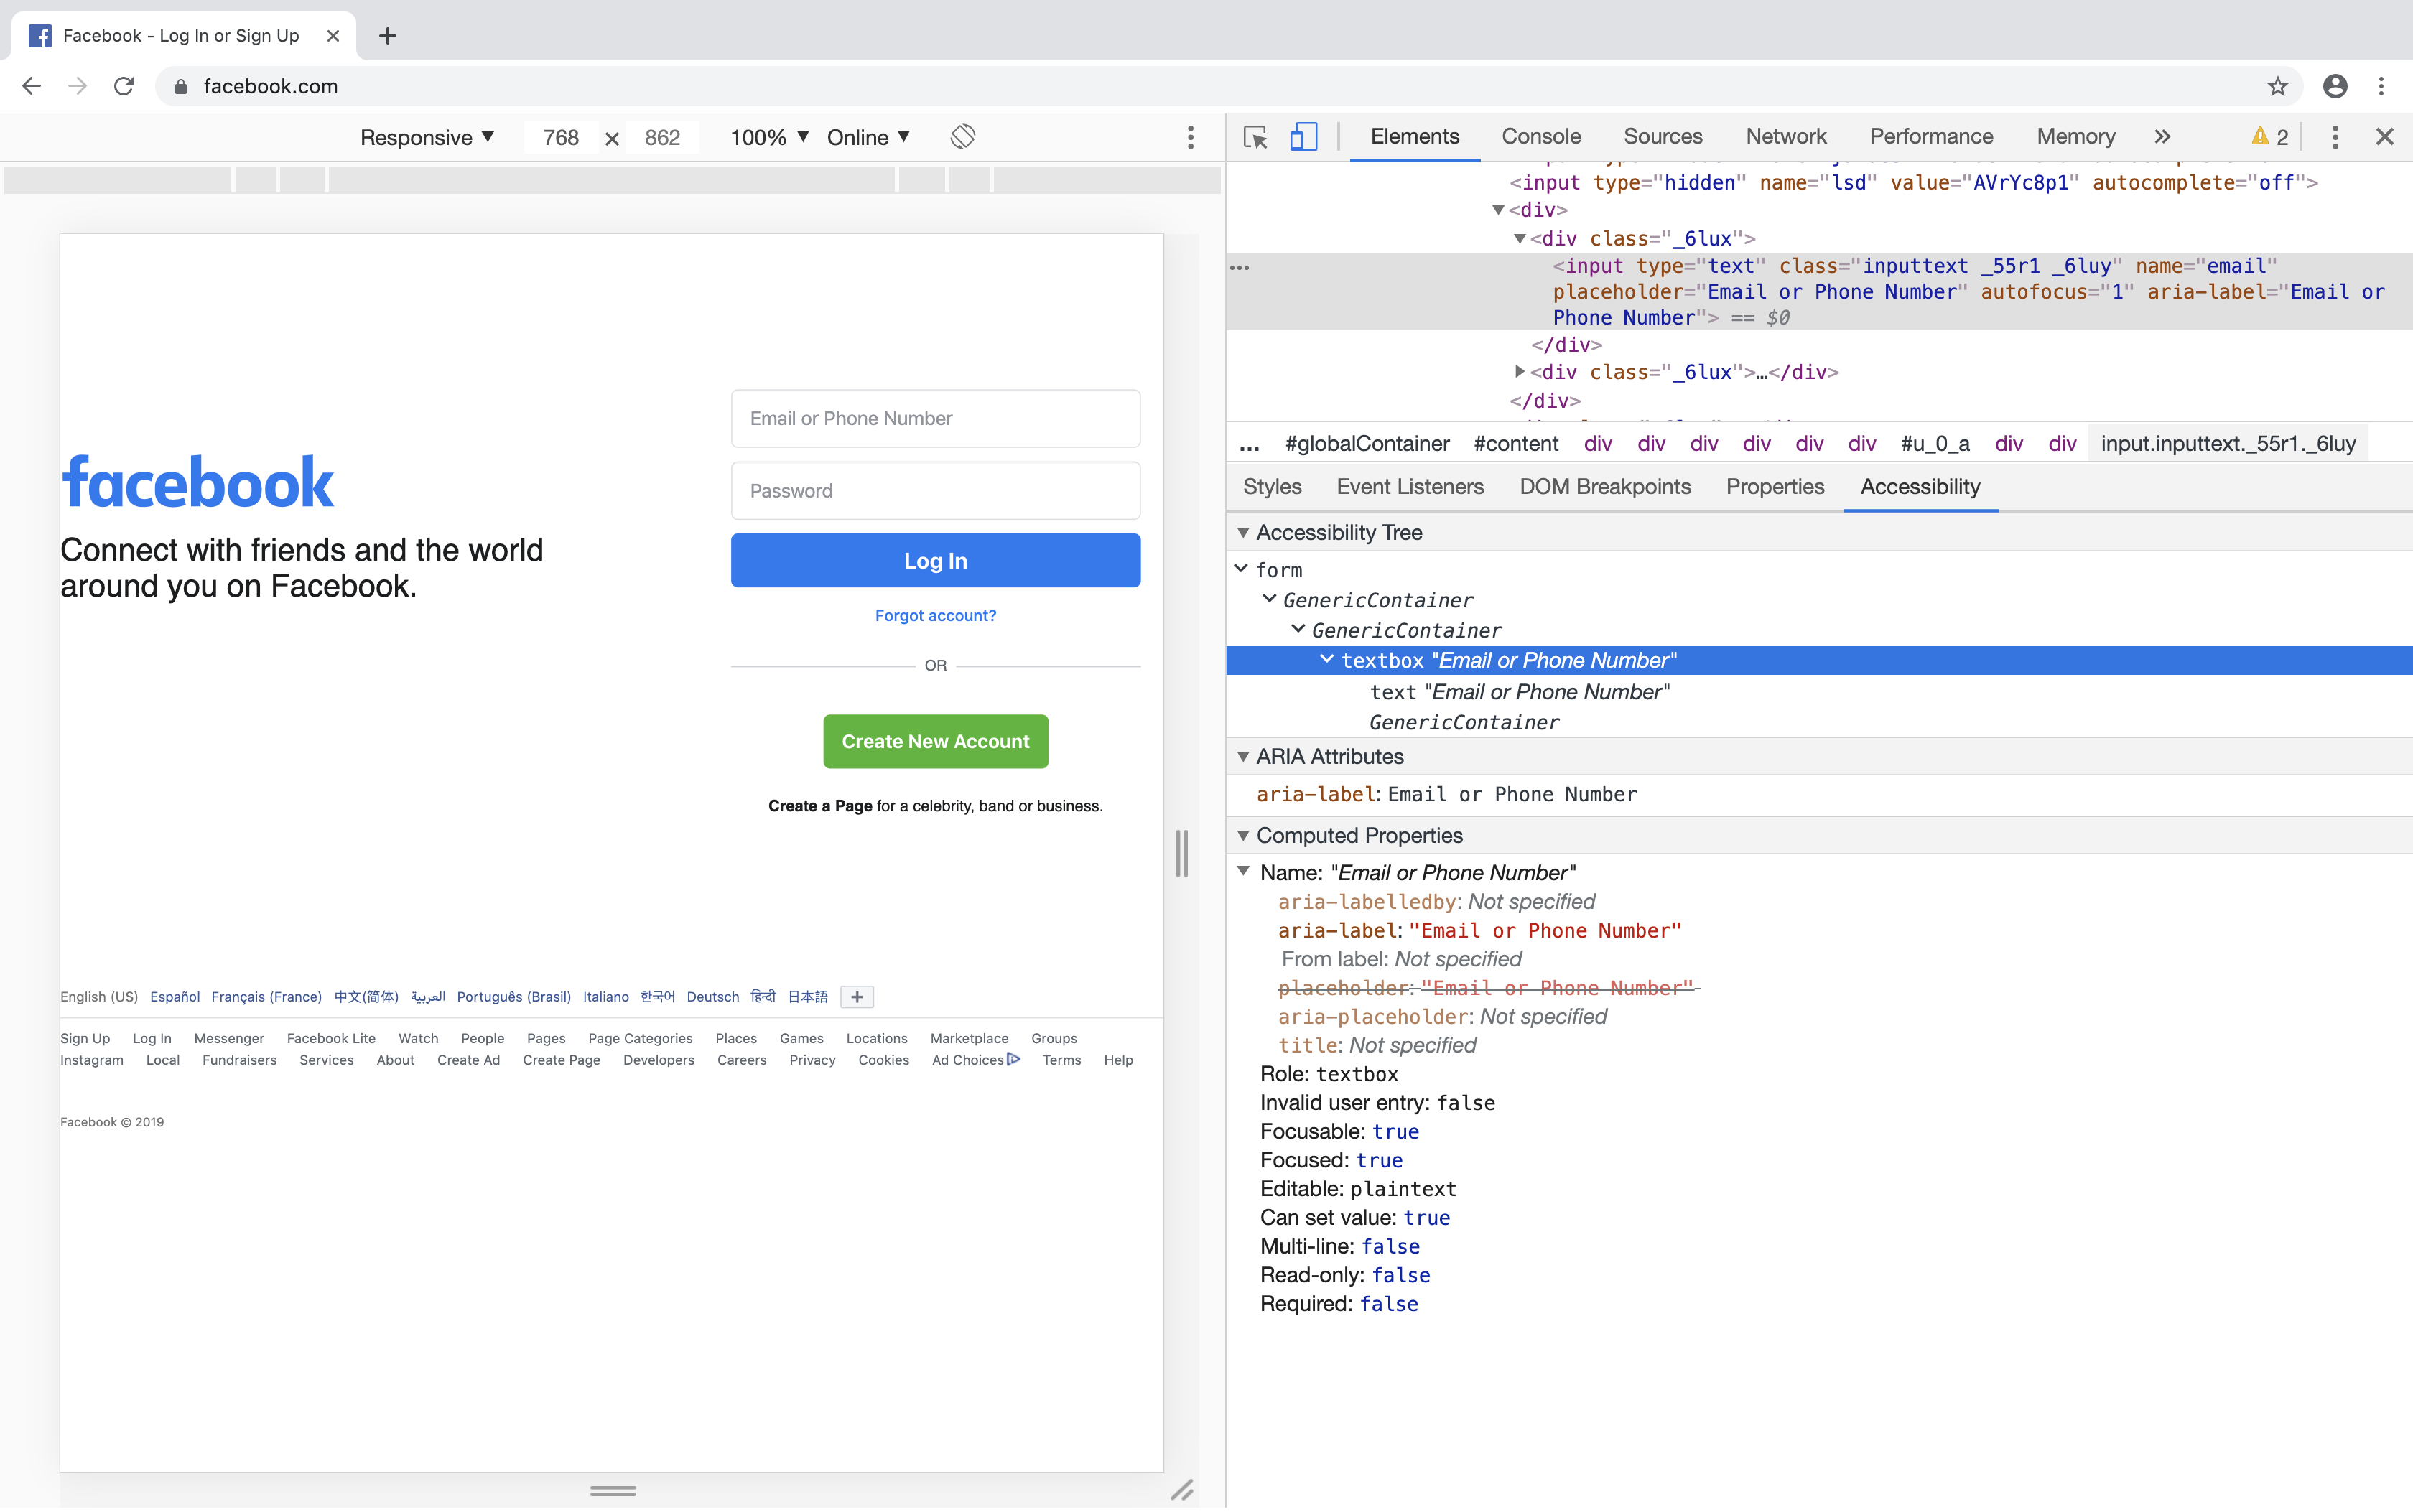Switch to the Console tab
The image size is (2413, 1512).
click(1540, 137)
